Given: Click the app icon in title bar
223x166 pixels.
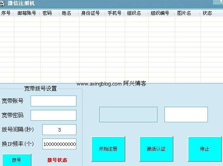Looking at the screenshot, I should pyautogui.click(x=2, y=3).
